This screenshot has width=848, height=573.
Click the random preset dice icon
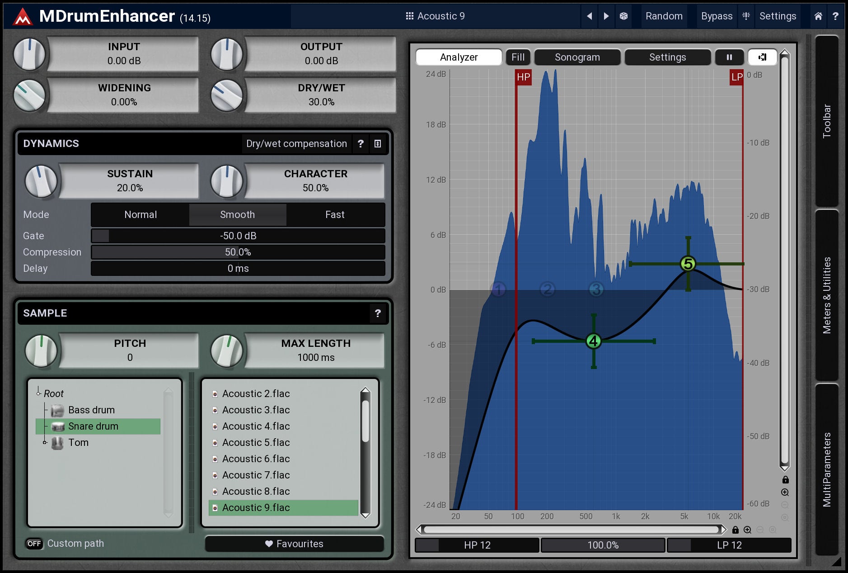click(x=623, y=16)
